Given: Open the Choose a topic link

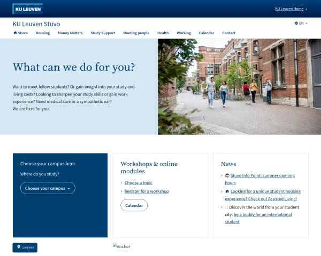Looking at the screenshot, I should pos(139,183).
